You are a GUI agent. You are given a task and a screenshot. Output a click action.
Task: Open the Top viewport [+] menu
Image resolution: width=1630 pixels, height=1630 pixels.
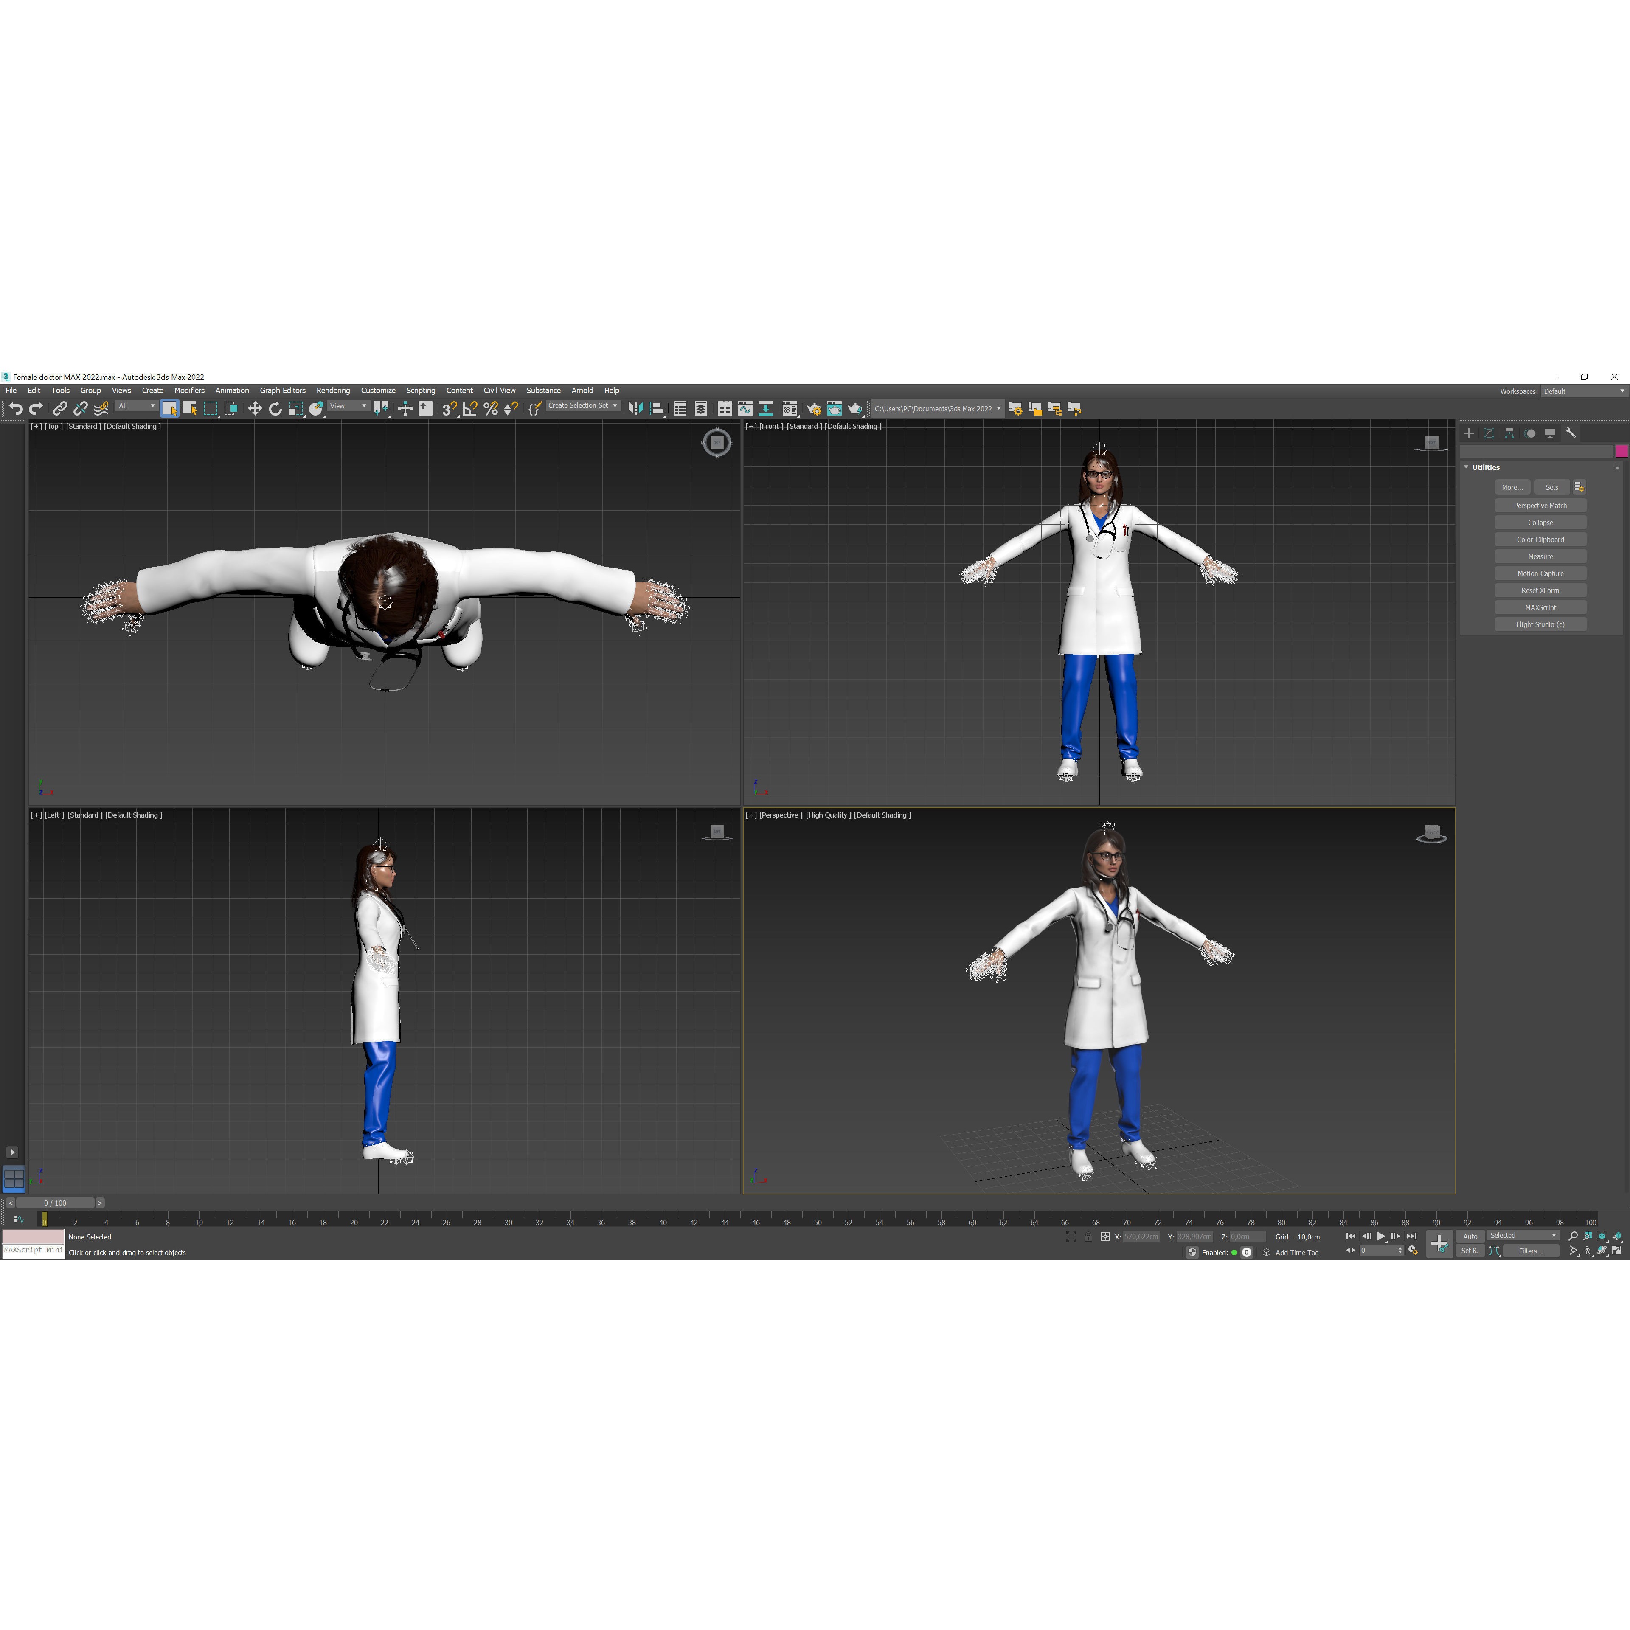coord(35,427)
